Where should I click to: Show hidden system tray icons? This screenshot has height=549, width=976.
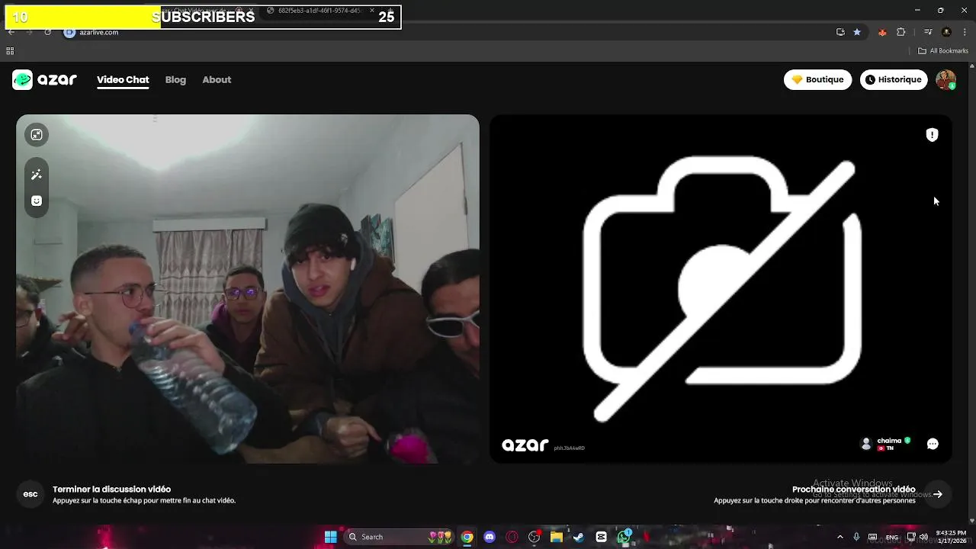pyautogui.click(x=840, y=537)
